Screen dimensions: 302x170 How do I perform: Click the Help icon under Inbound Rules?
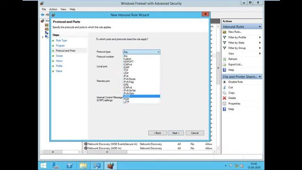click(x=225, y=70)
